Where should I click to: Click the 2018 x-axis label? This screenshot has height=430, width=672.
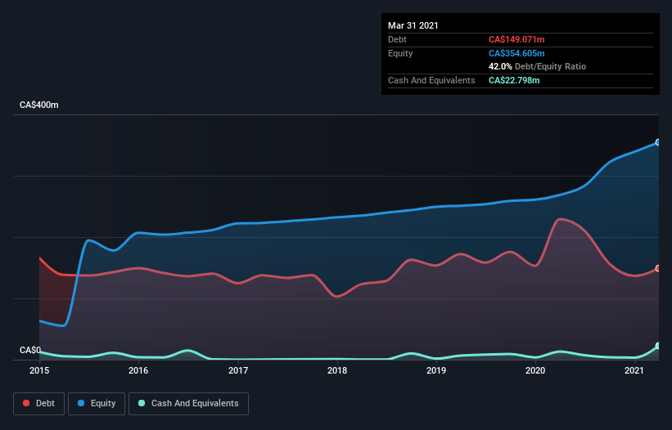337,370
